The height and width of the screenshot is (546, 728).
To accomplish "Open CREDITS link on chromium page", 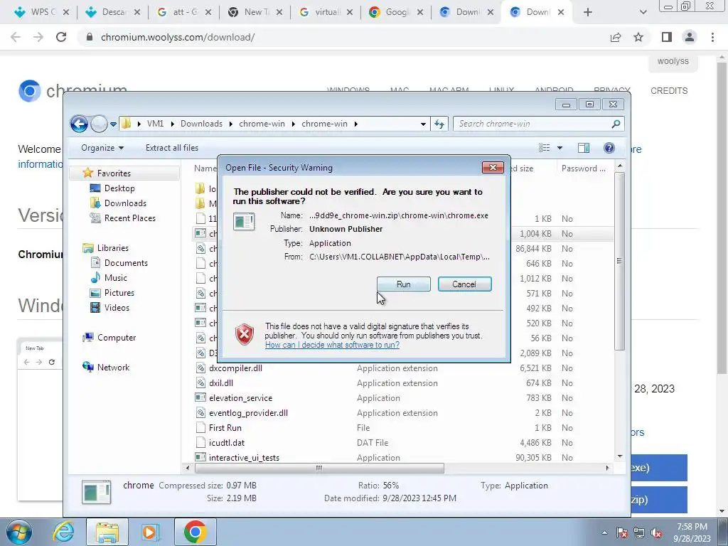I will point(669,90).
